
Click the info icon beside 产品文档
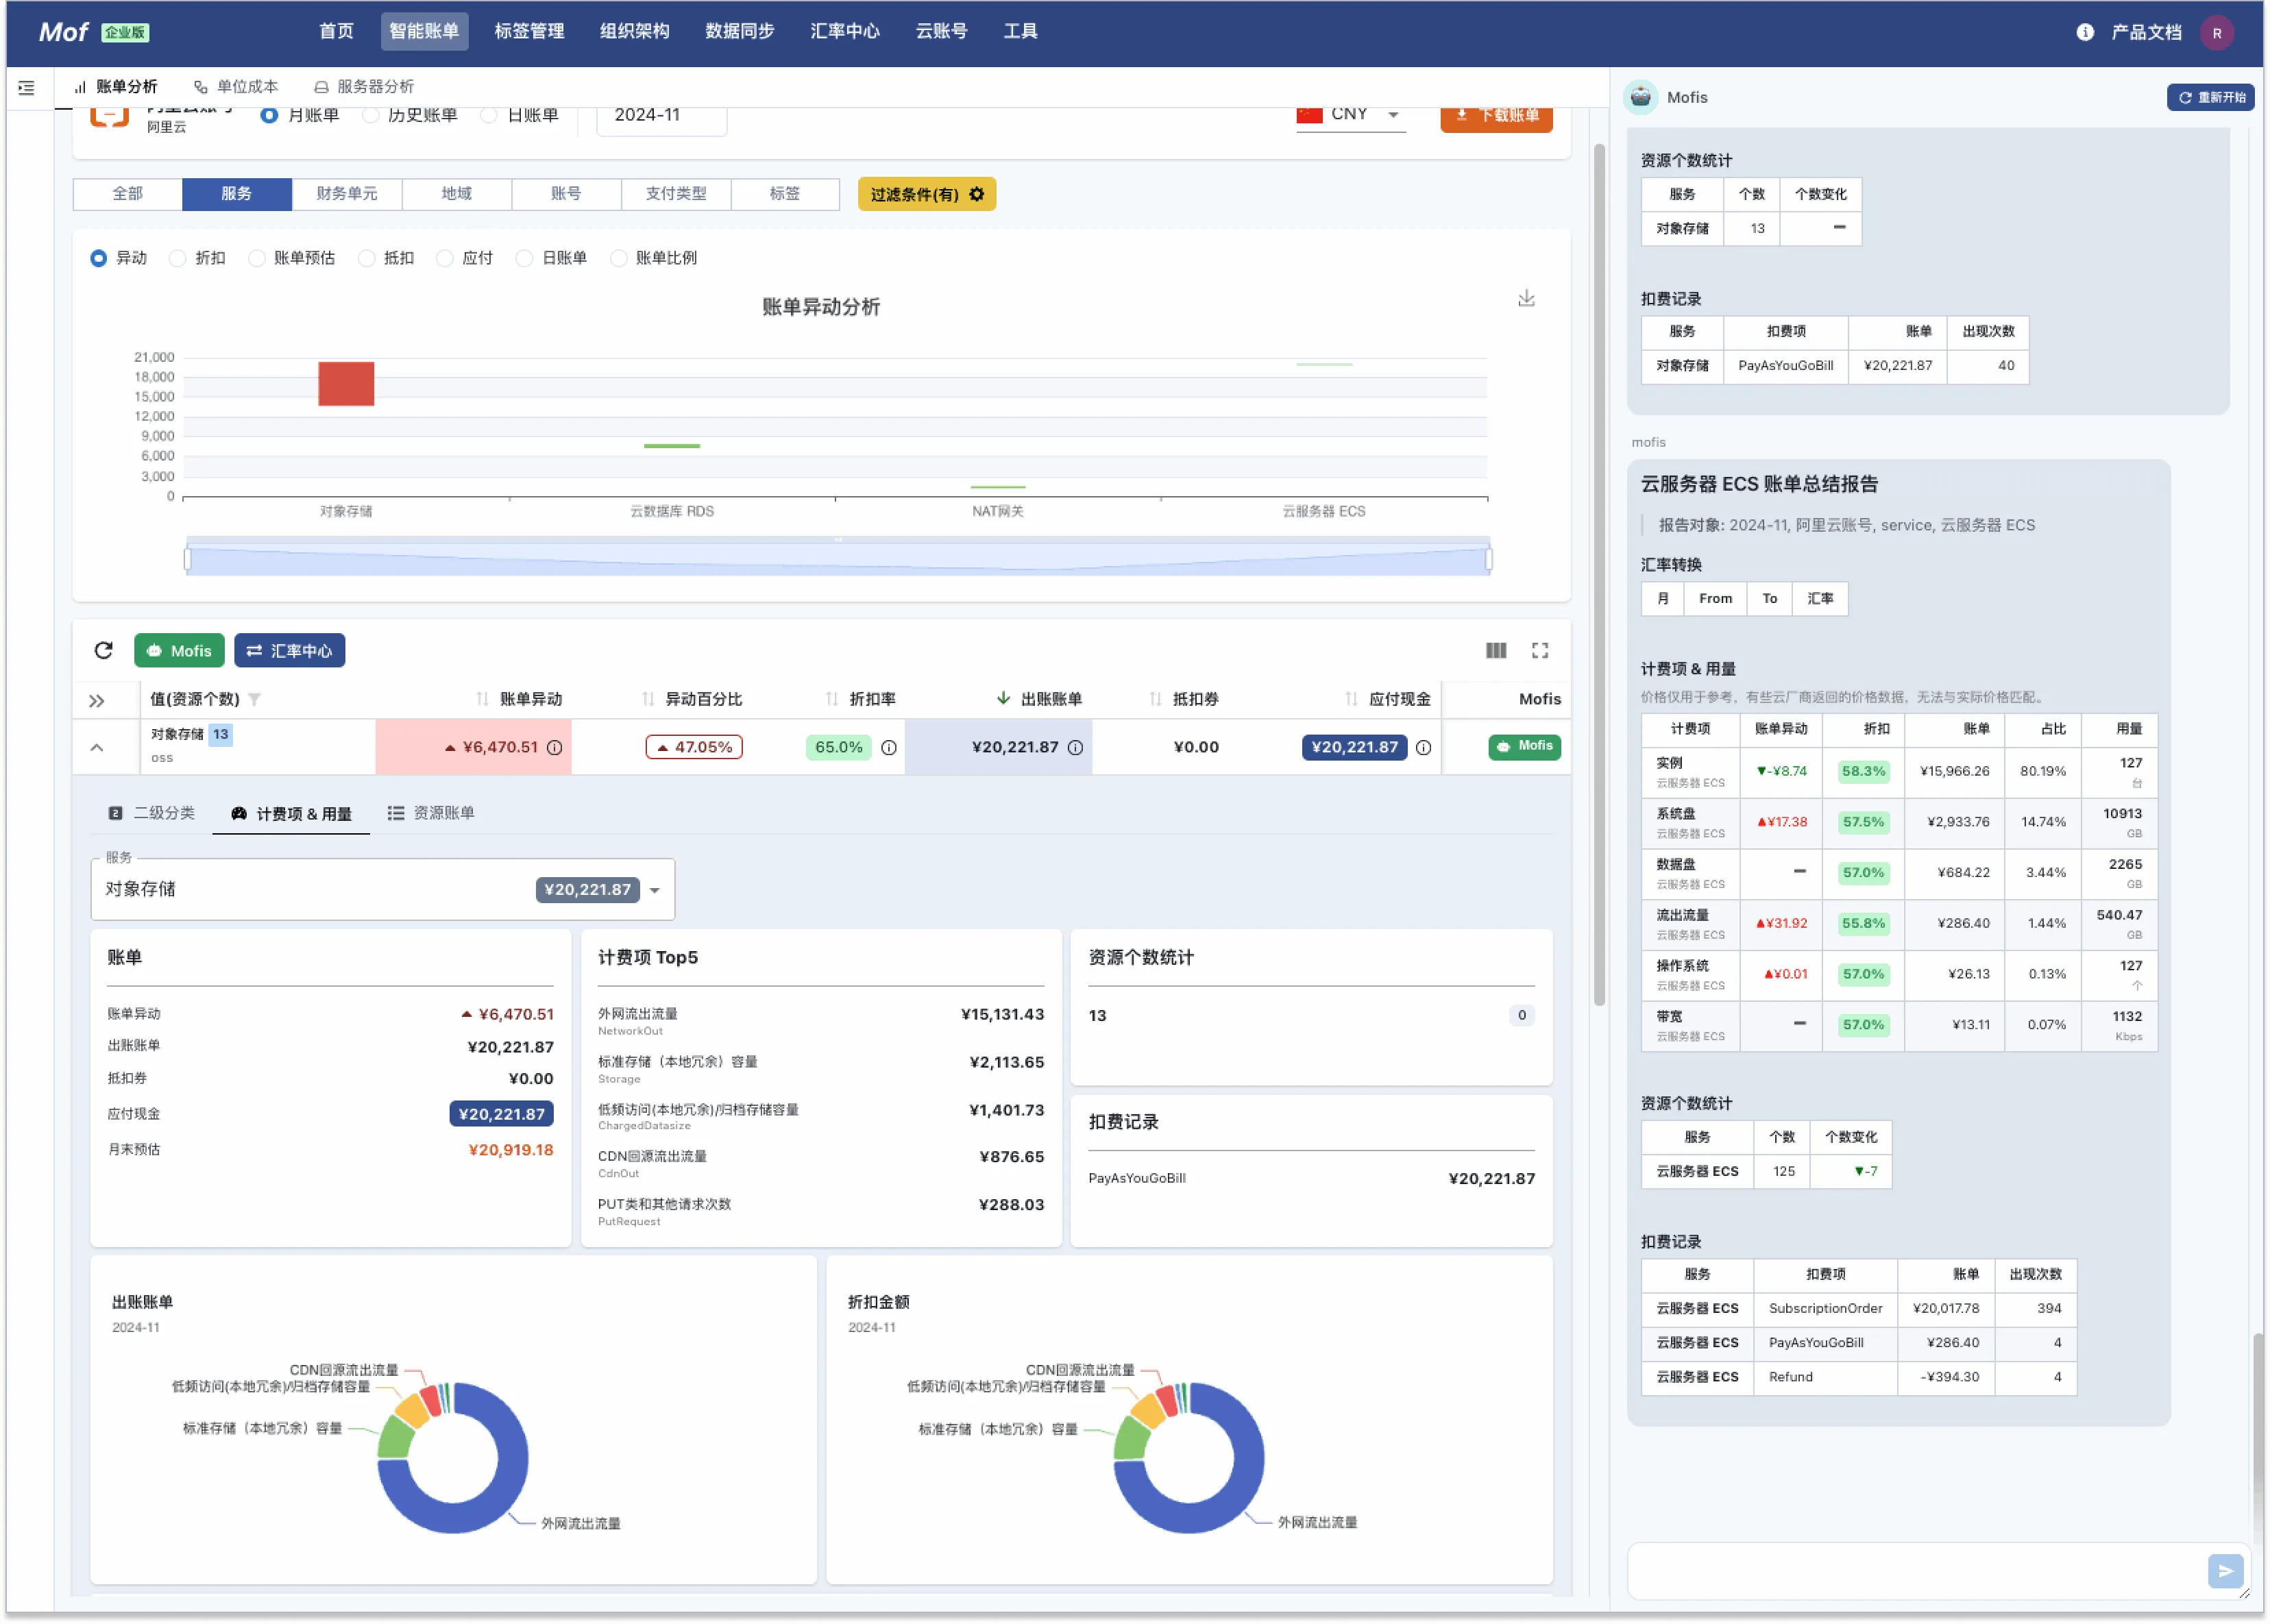2085,32
